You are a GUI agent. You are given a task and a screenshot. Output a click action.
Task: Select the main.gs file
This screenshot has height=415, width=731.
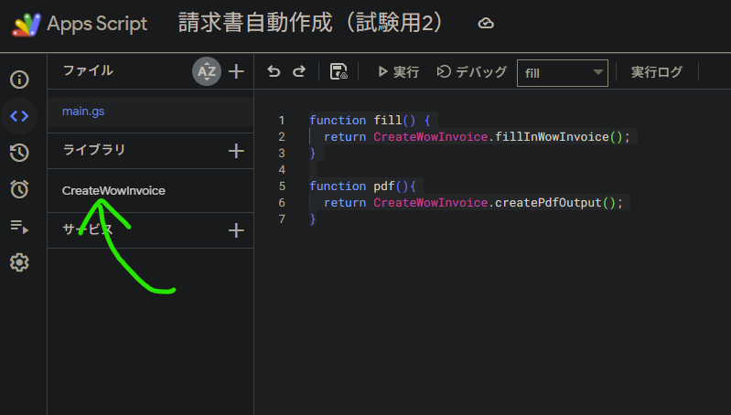coord(150,112)
